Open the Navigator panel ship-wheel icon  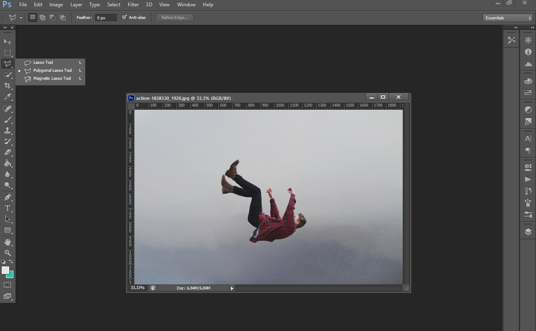tap(528, 40)
